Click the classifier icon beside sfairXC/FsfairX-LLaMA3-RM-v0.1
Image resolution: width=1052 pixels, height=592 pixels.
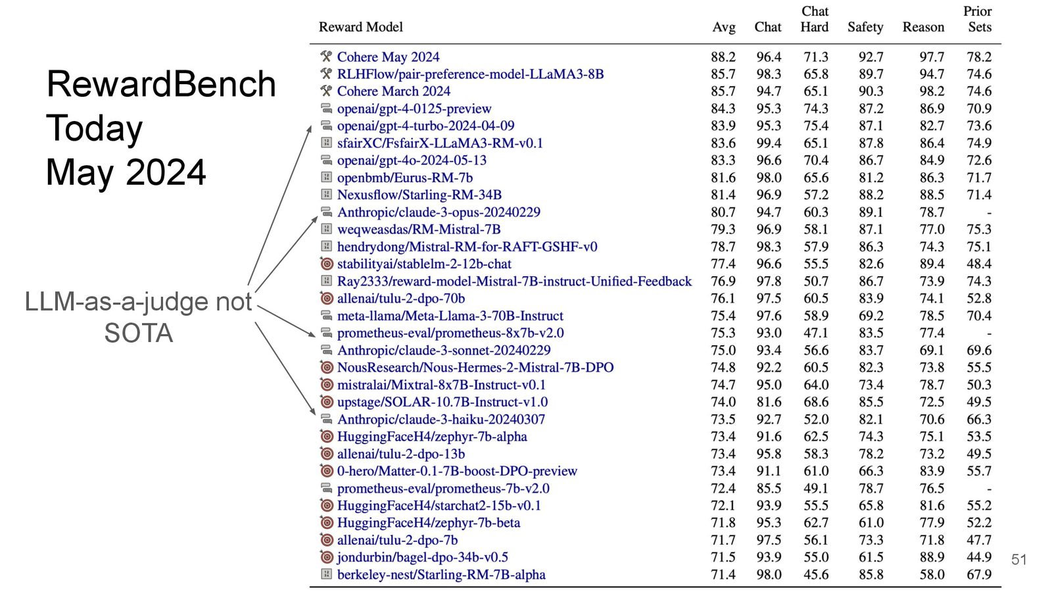[x=326, y=143]
